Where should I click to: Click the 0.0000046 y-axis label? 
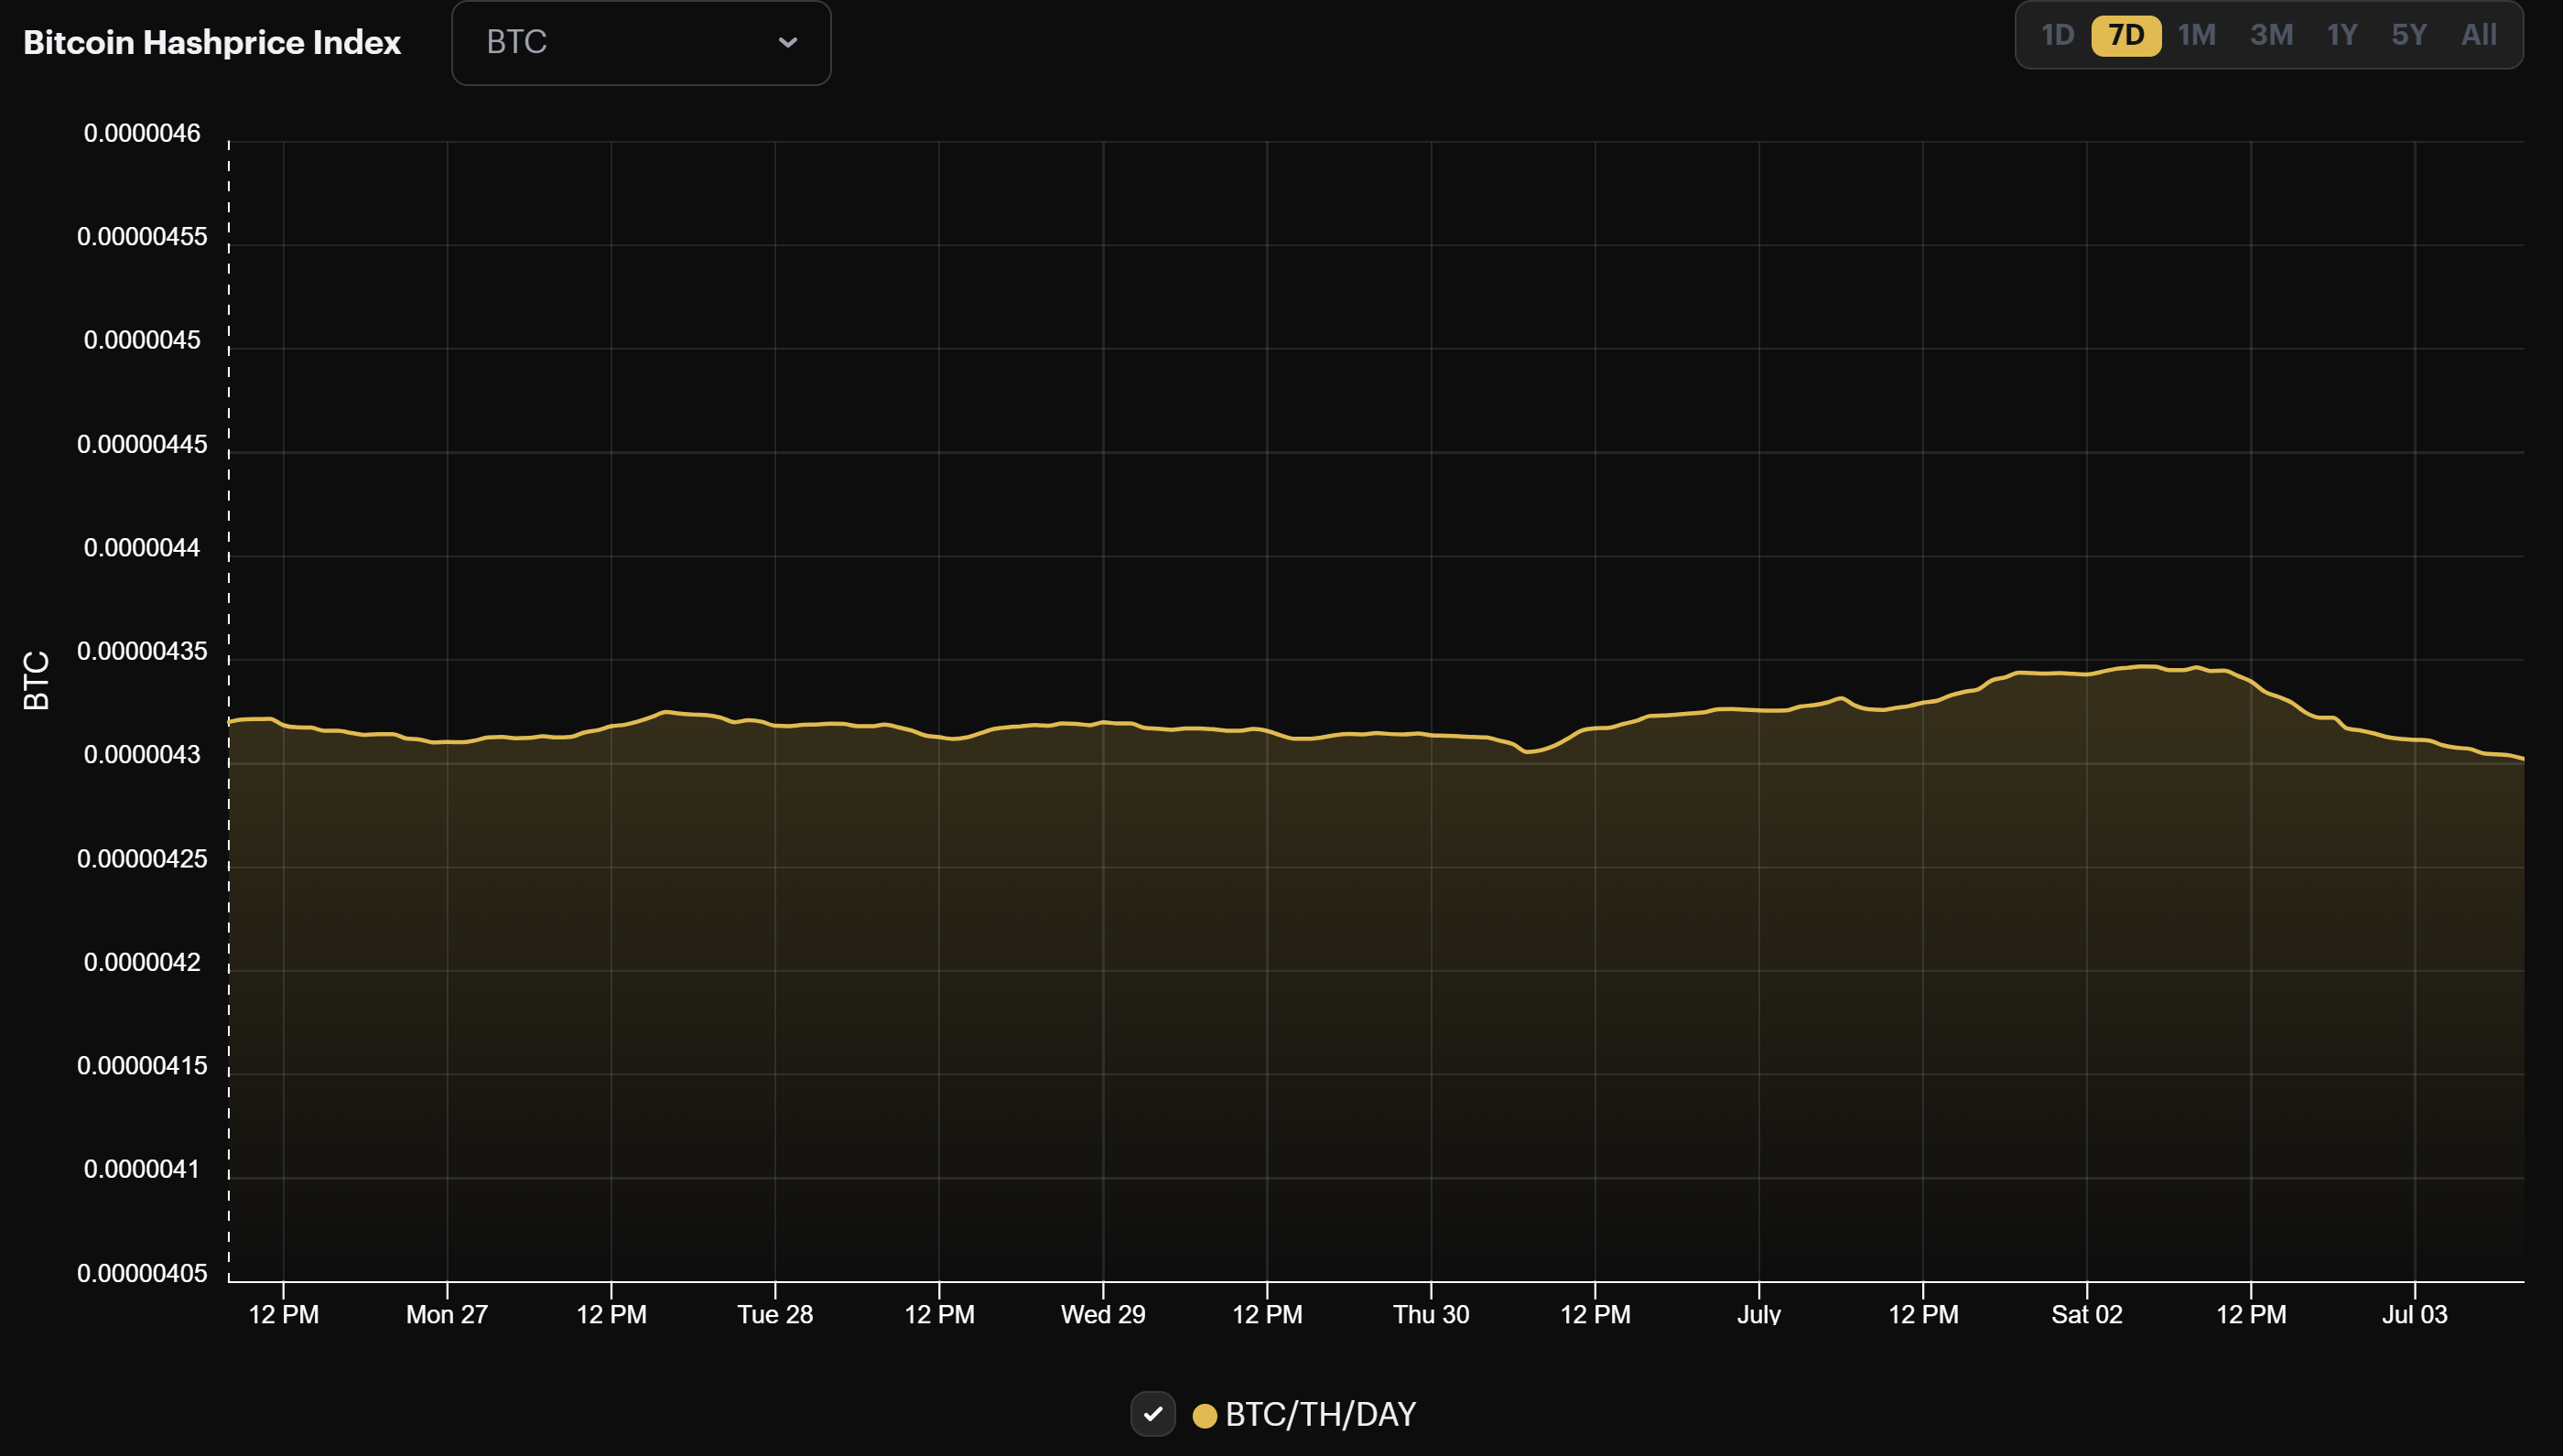[142, 133]
